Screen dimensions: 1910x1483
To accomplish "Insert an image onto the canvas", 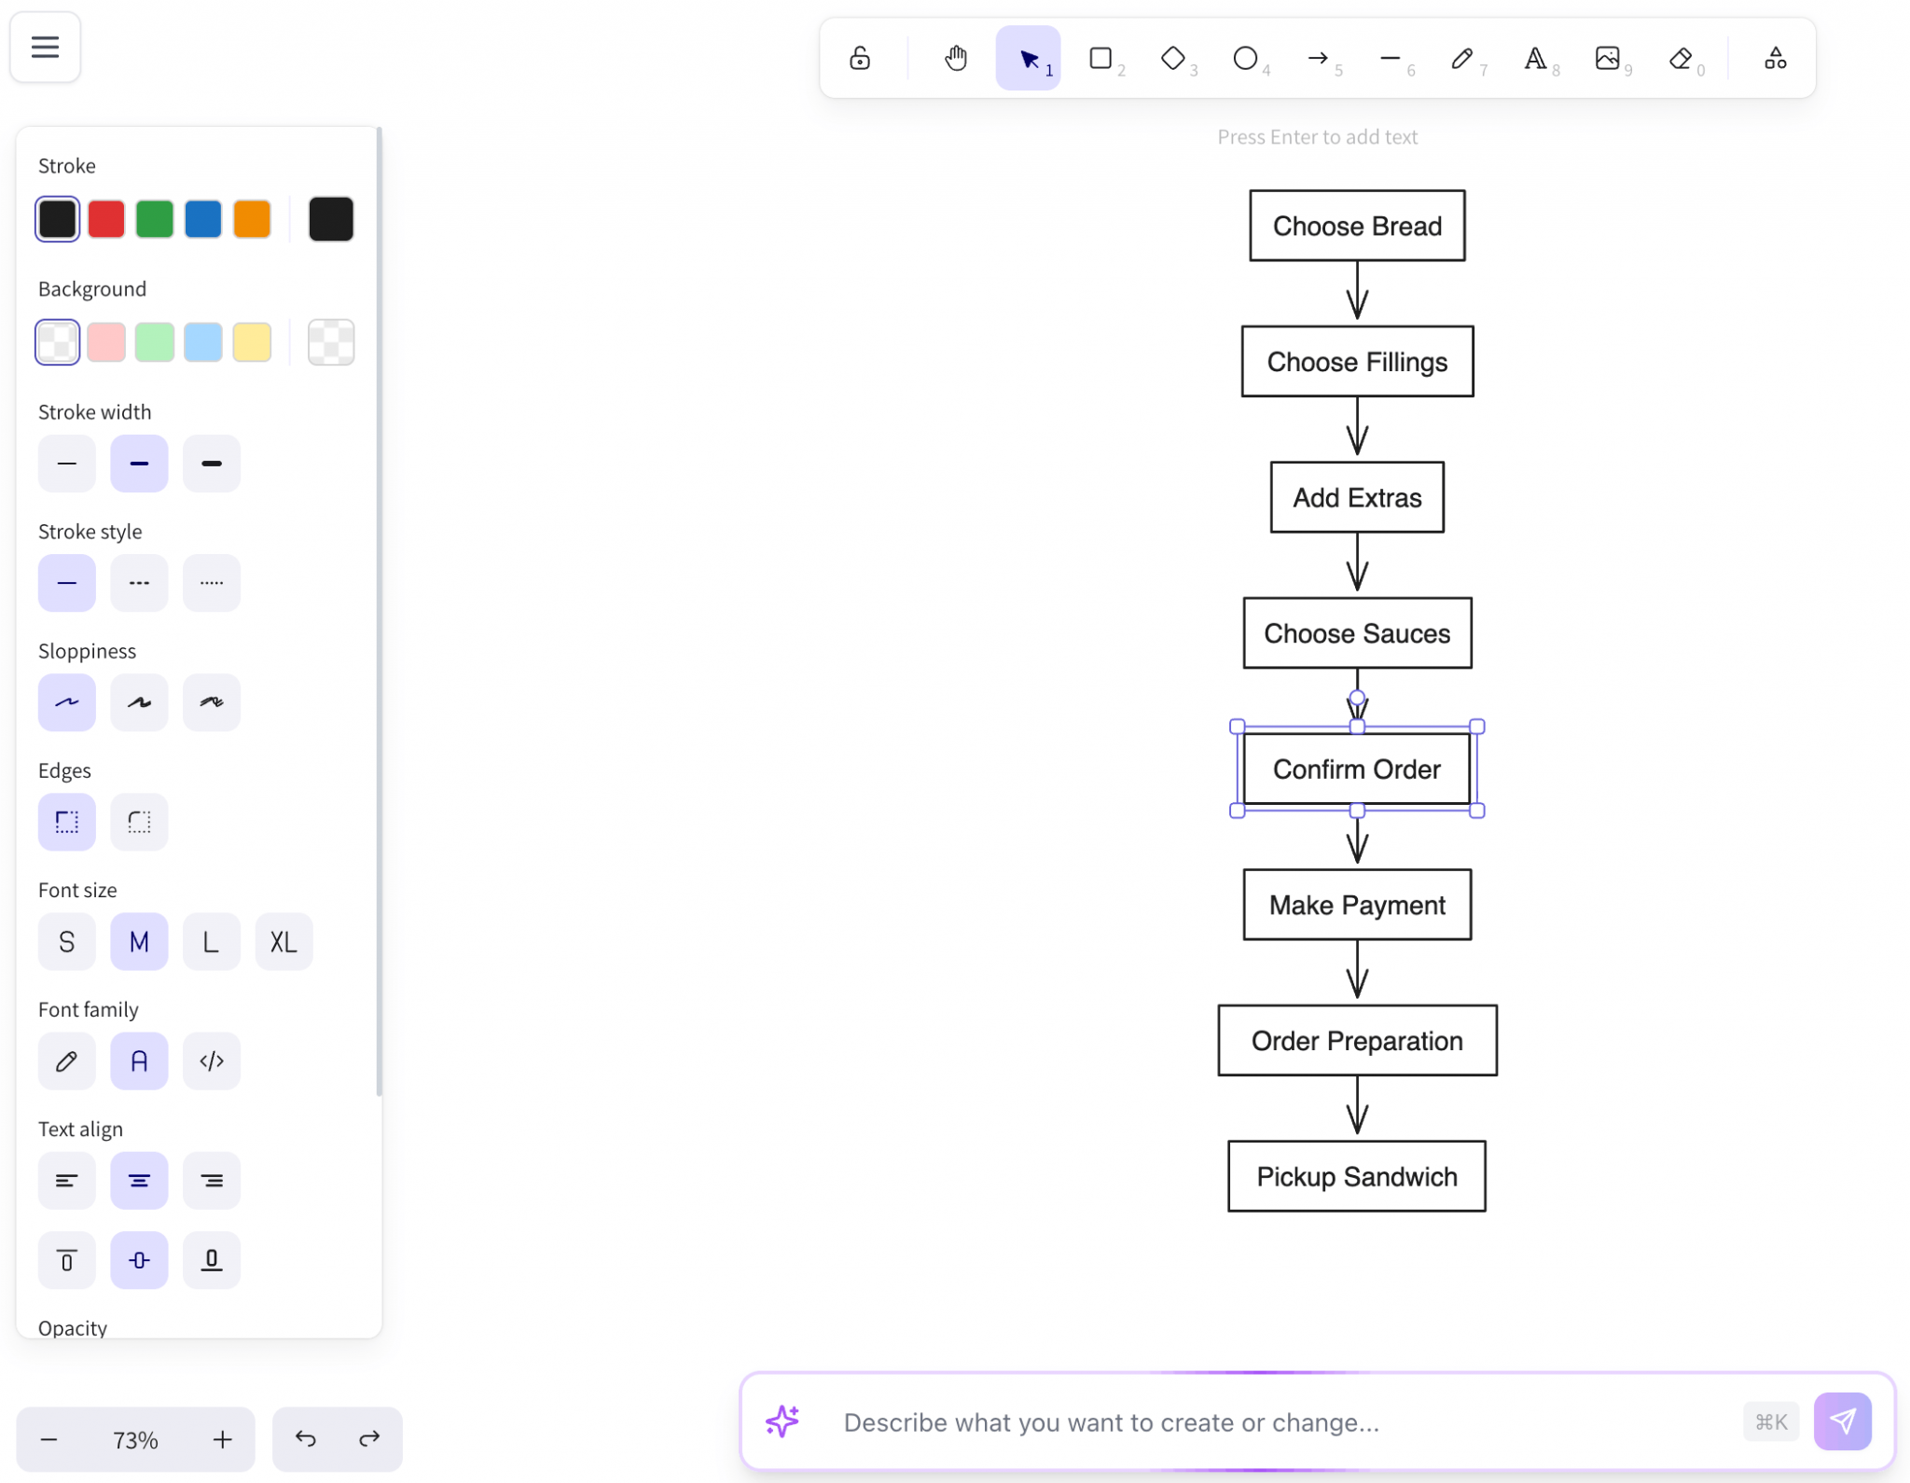I will click(x=1608, y=58).
